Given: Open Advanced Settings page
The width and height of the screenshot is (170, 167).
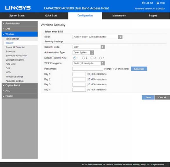Looking at the screenshot, I should [x=15, y=81].
